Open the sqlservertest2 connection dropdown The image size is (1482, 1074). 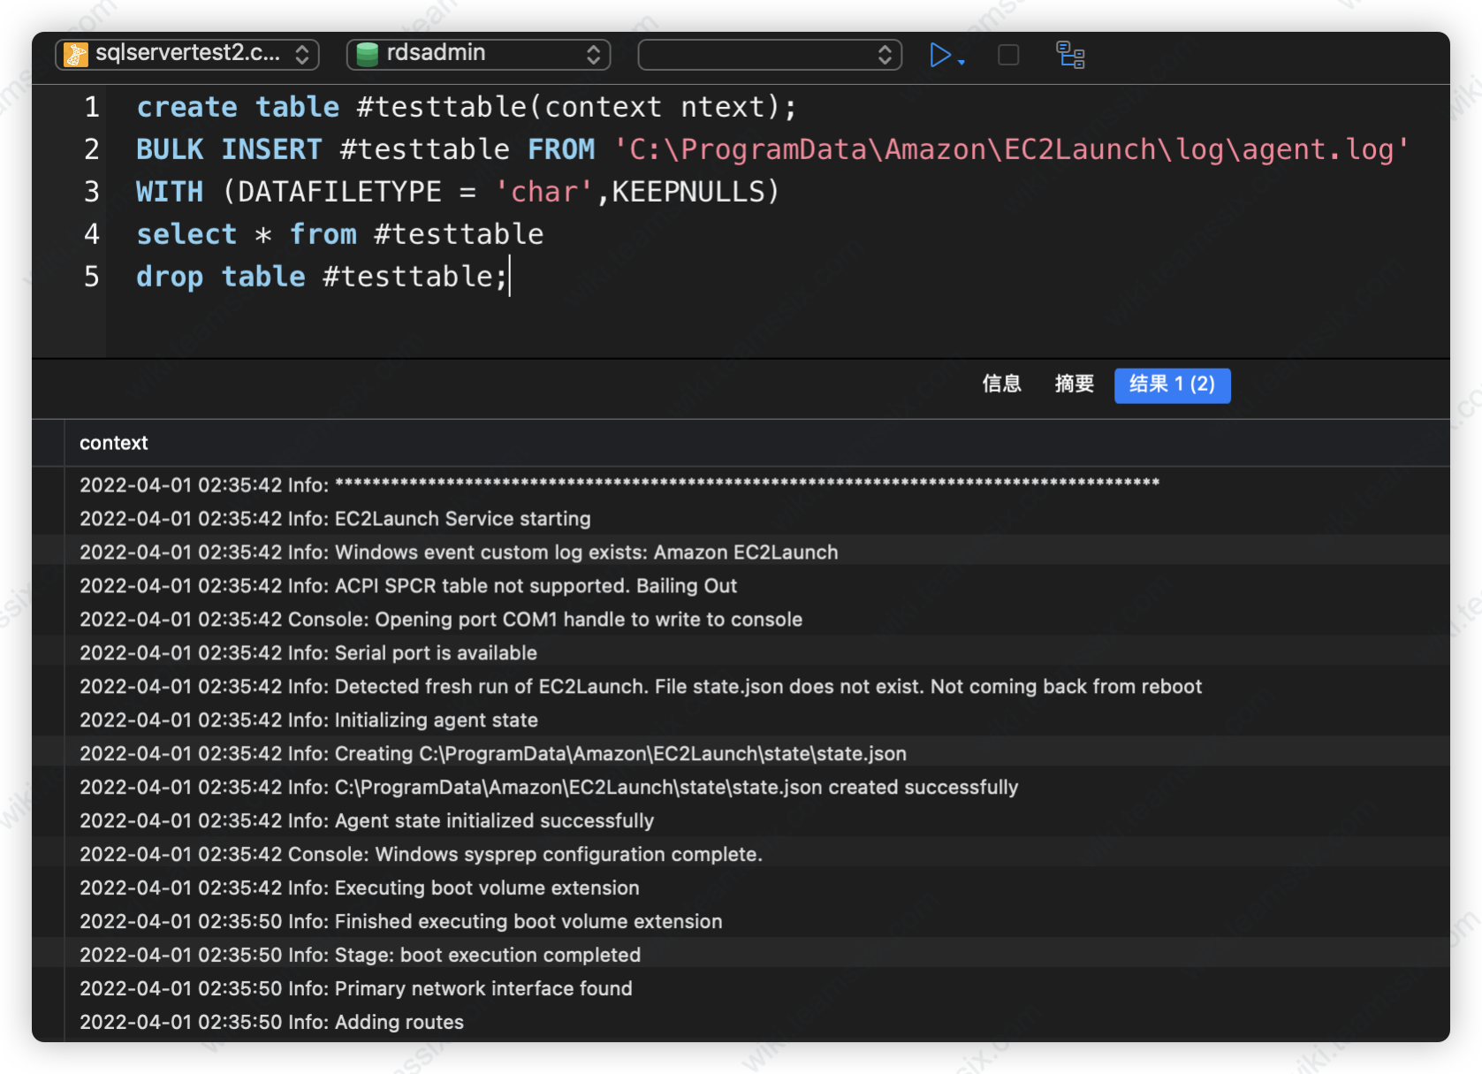301,55
